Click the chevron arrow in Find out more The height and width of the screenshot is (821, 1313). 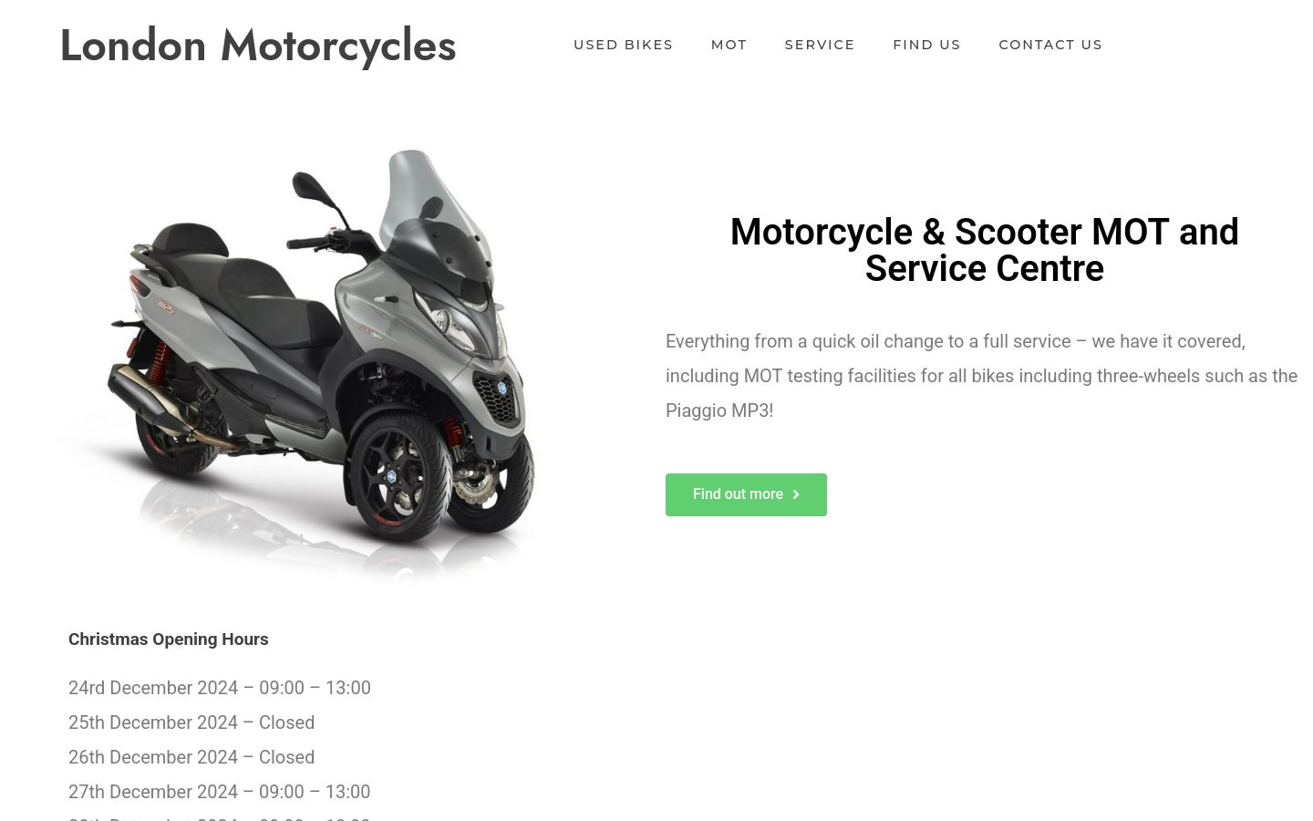(x=796, y=494)
